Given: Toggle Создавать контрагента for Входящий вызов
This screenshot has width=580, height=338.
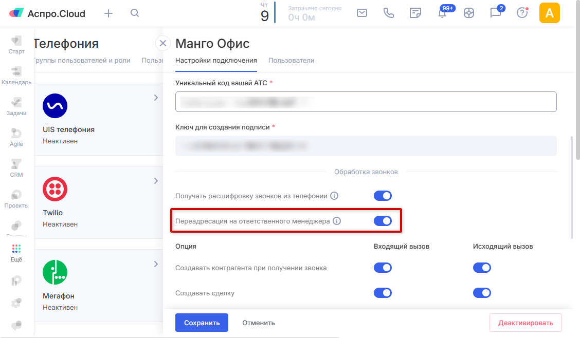Looking at the screenshot, I should (x=383, y=268).
